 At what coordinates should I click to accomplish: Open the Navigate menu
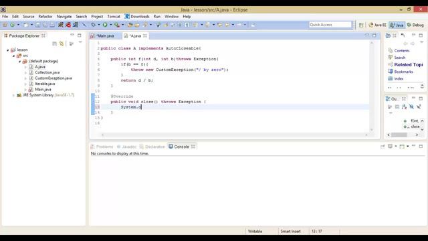coord(64,16)
